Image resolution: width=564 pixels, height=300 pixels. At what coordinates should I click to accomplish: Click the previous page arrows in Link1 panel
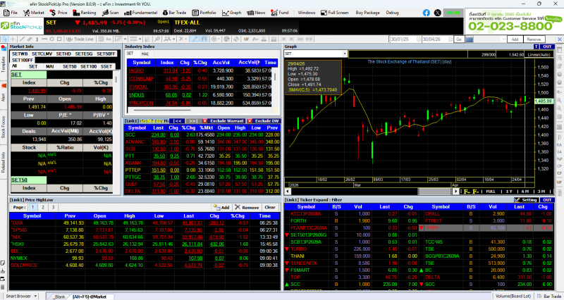pos(179,121)
